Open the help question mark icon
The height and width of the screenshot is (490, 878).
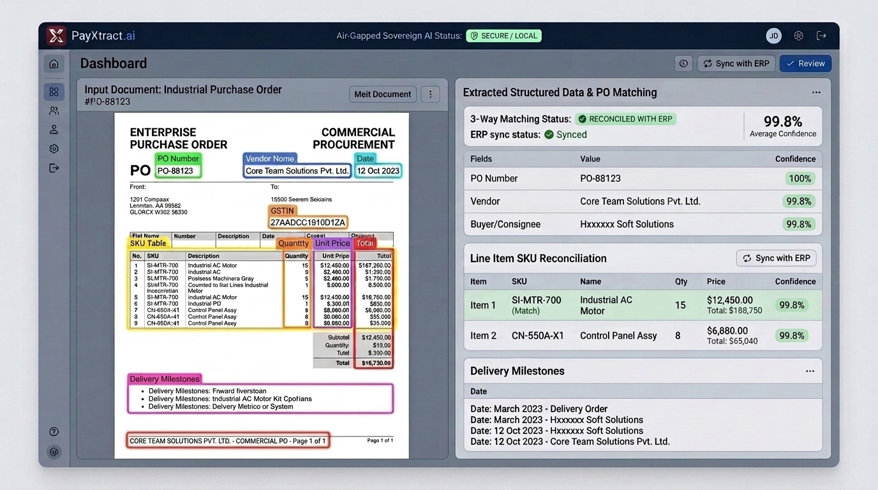coord(54,432)
